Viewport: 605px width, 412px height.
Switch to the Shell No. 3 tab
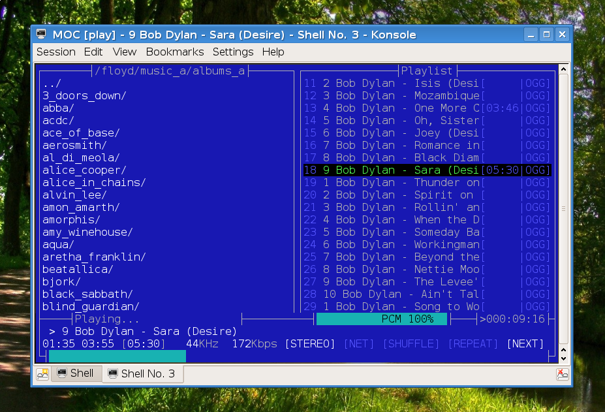[143, 373]
